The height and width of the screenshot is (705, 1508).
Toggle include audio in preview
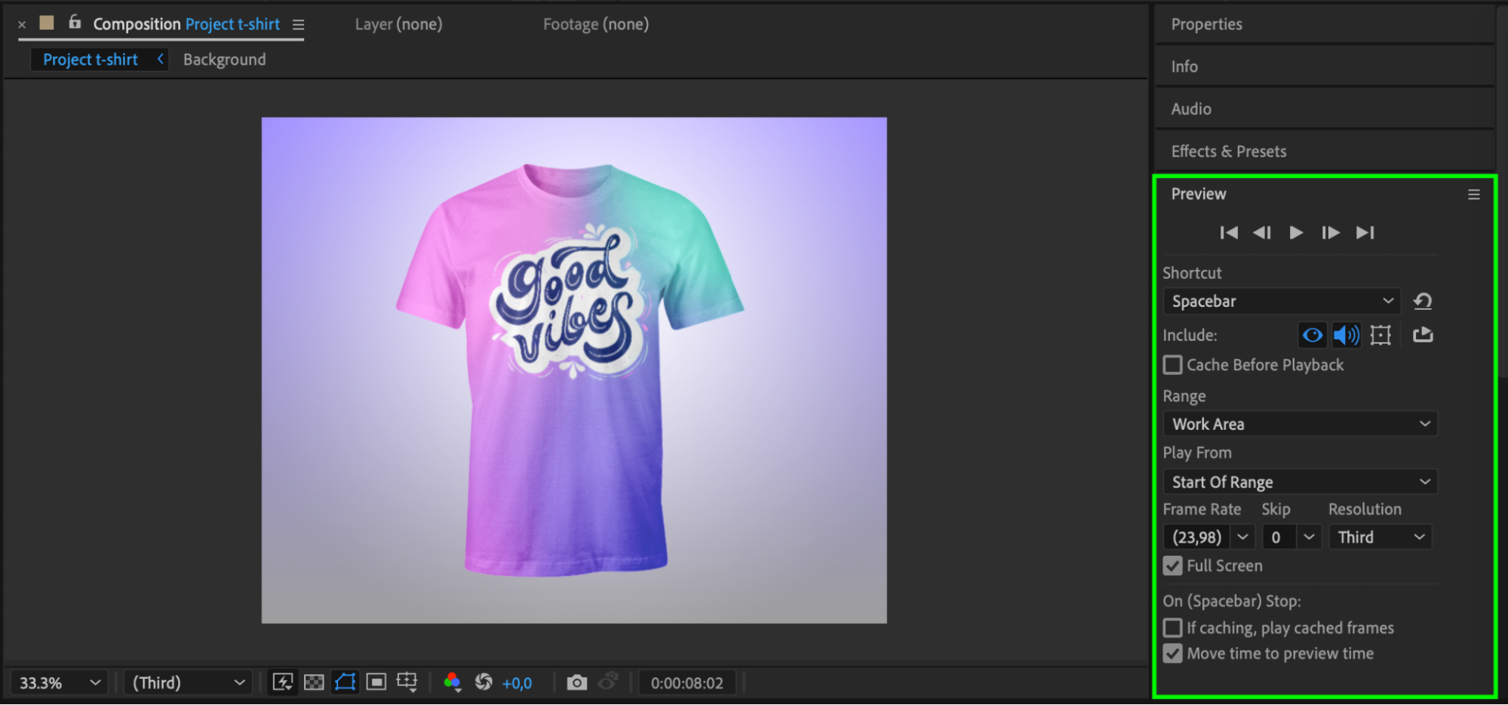click(1347, 335)
